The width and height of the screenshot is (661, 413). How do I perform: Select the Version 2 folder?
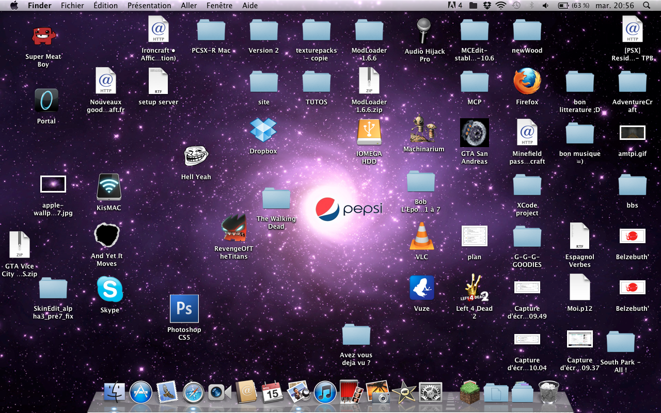pyautogui.click(x=264, y=30)
